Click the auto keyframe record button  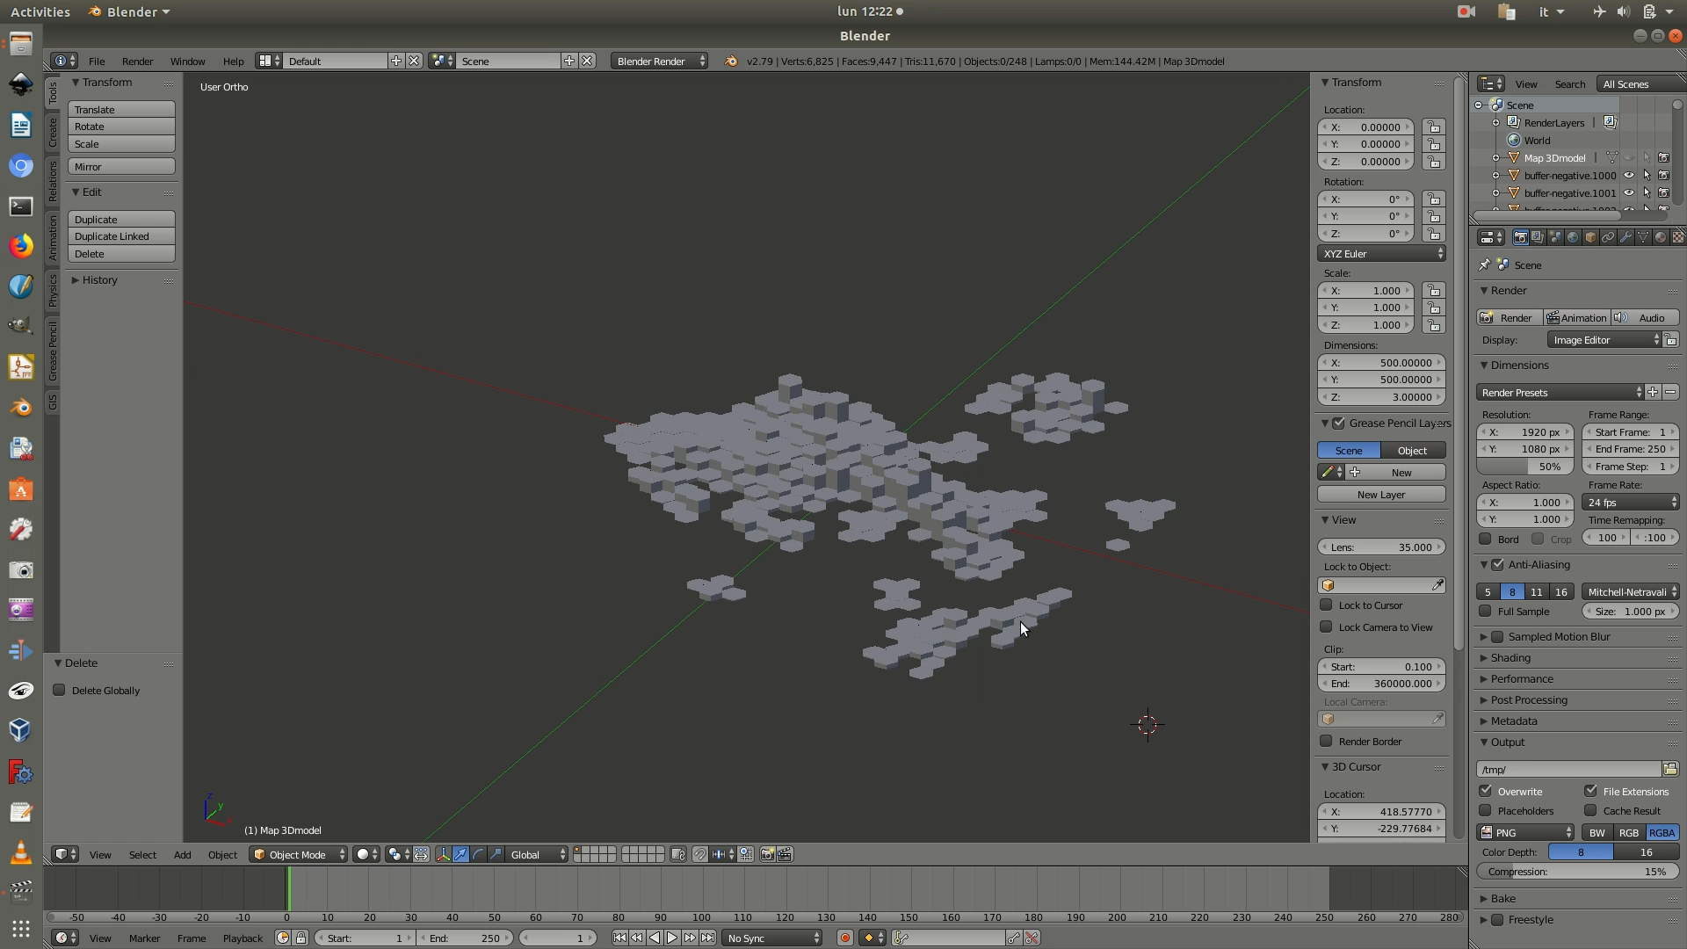point(845,938)
